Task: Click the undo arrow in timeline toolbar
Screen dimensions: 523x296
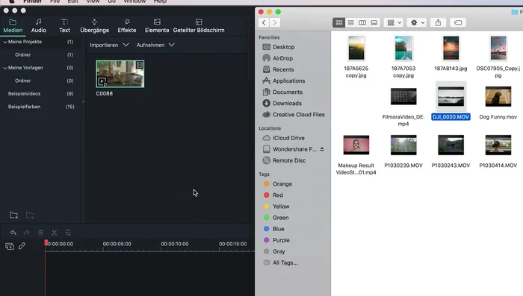Action: (13, 233)
